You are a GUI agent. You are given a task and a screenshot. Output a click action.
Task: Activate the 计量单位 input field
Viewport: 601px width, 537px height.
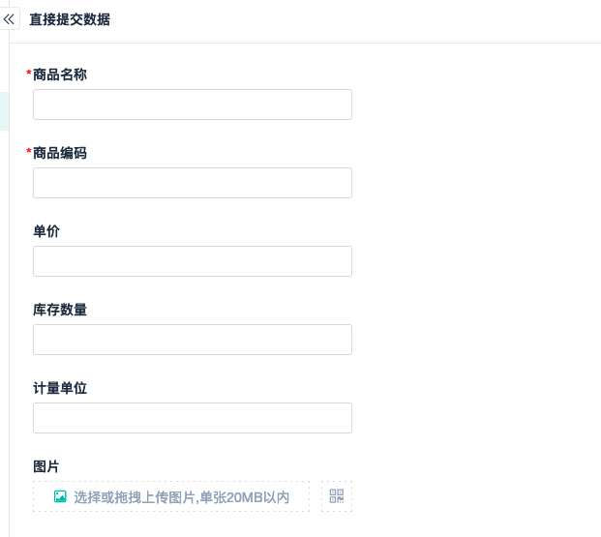pos(192,418)
